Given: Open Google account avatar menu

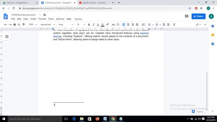Looking at the screenshot, I should tap(211, 16).
